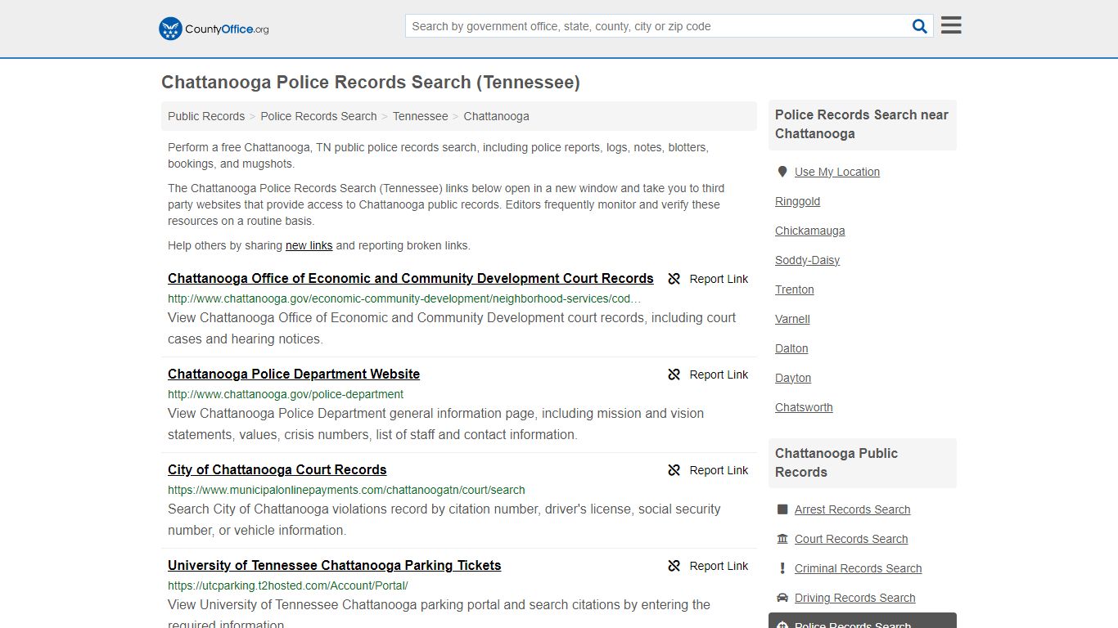Click the CountyOffice.org logo
1118x628 pixels.
(x=214, y=29)
